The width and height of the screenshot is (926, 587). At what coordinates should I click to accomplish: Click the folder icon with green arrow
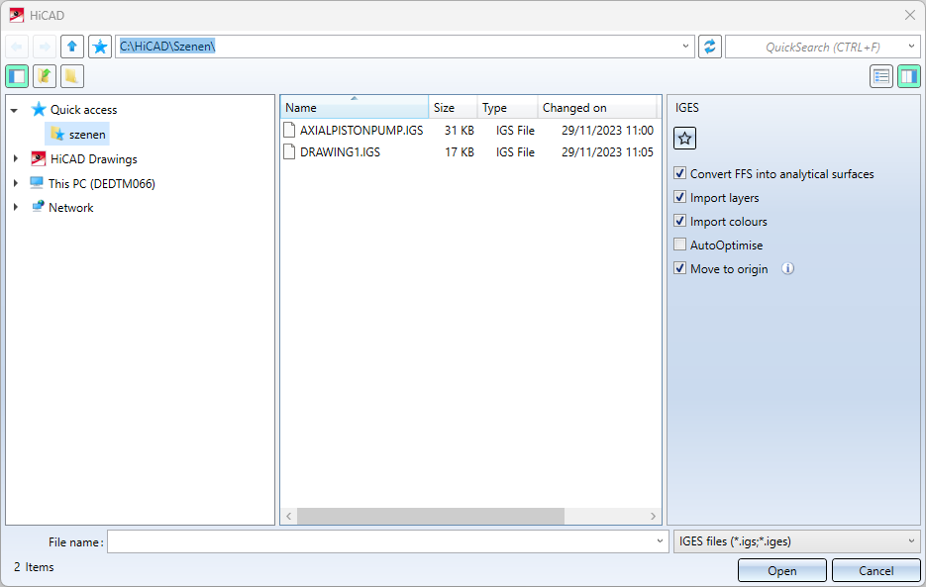(45, 76)
